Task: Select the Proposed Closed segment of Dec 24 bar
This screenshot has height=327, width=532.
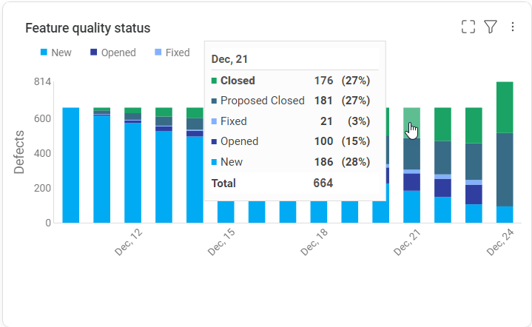Action: coord(505,169)
